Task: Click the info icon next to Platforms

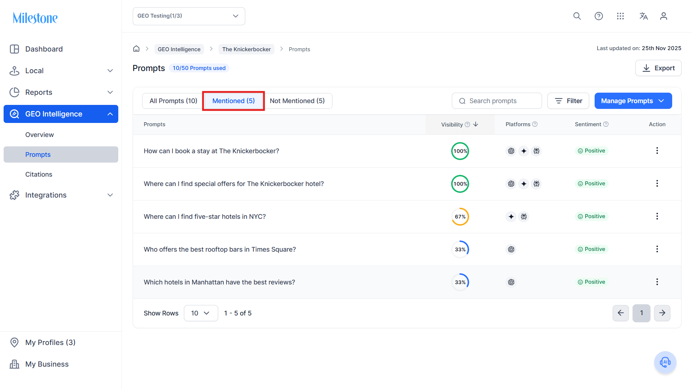Action: 535,124
